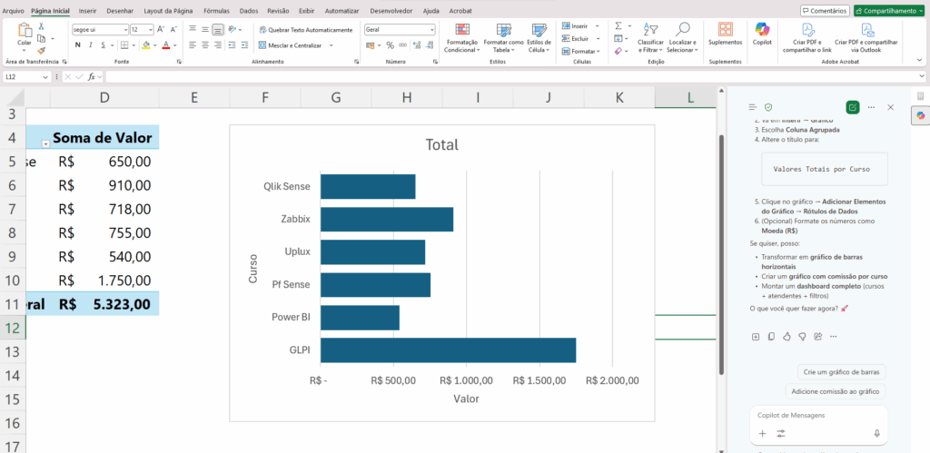Start a new chat in Copilot pane
930x453 pixels.
(853, 107)
